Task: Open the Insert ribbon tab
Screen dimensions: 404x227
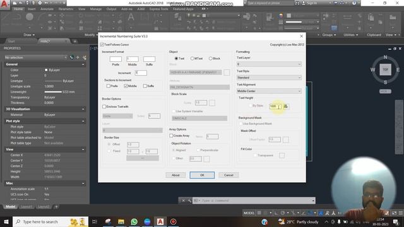Action: pos(32,9)
